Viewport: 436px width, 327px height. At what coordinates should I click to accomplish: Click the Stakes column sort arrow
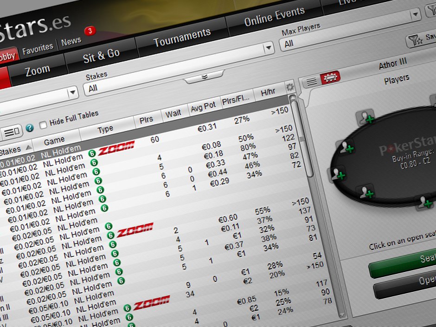coord(28,148)
